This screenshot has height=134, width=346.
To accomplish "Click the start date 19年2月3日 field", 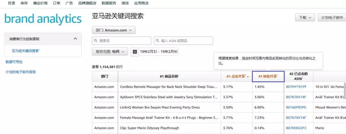I will click(x=148, y=52).
